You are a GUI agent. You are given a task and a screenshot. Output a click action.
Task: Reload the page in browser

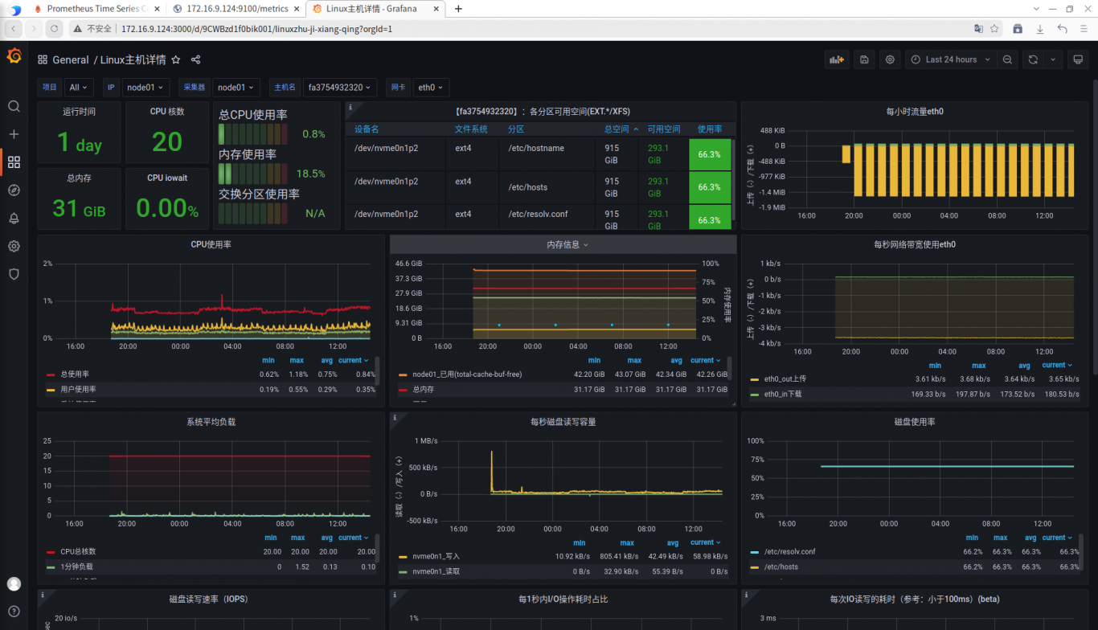pos(54,28)
